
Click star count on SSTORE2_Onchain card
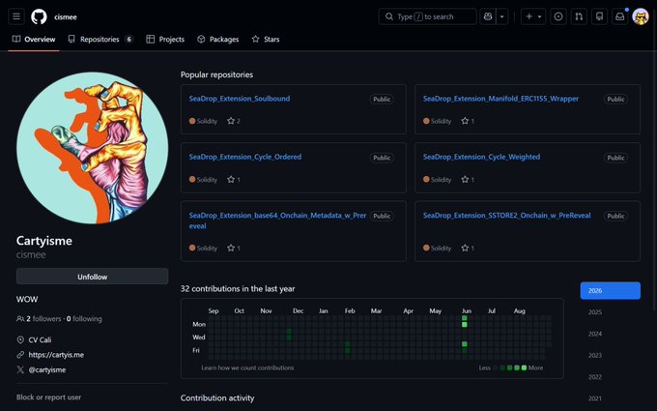tap(468, 249)
